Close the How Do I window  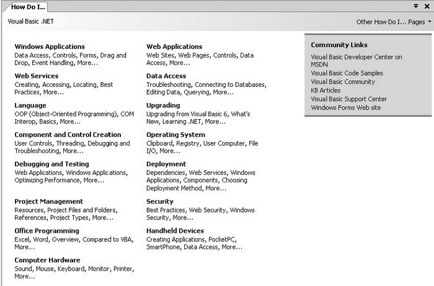pyautogui.click(x=427, y=6)
